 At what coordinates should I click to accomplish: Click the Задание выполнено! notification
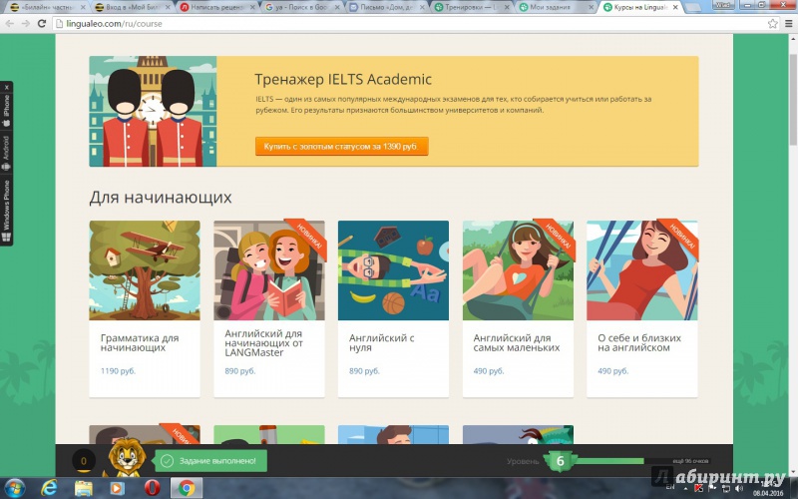coord(210,461)
